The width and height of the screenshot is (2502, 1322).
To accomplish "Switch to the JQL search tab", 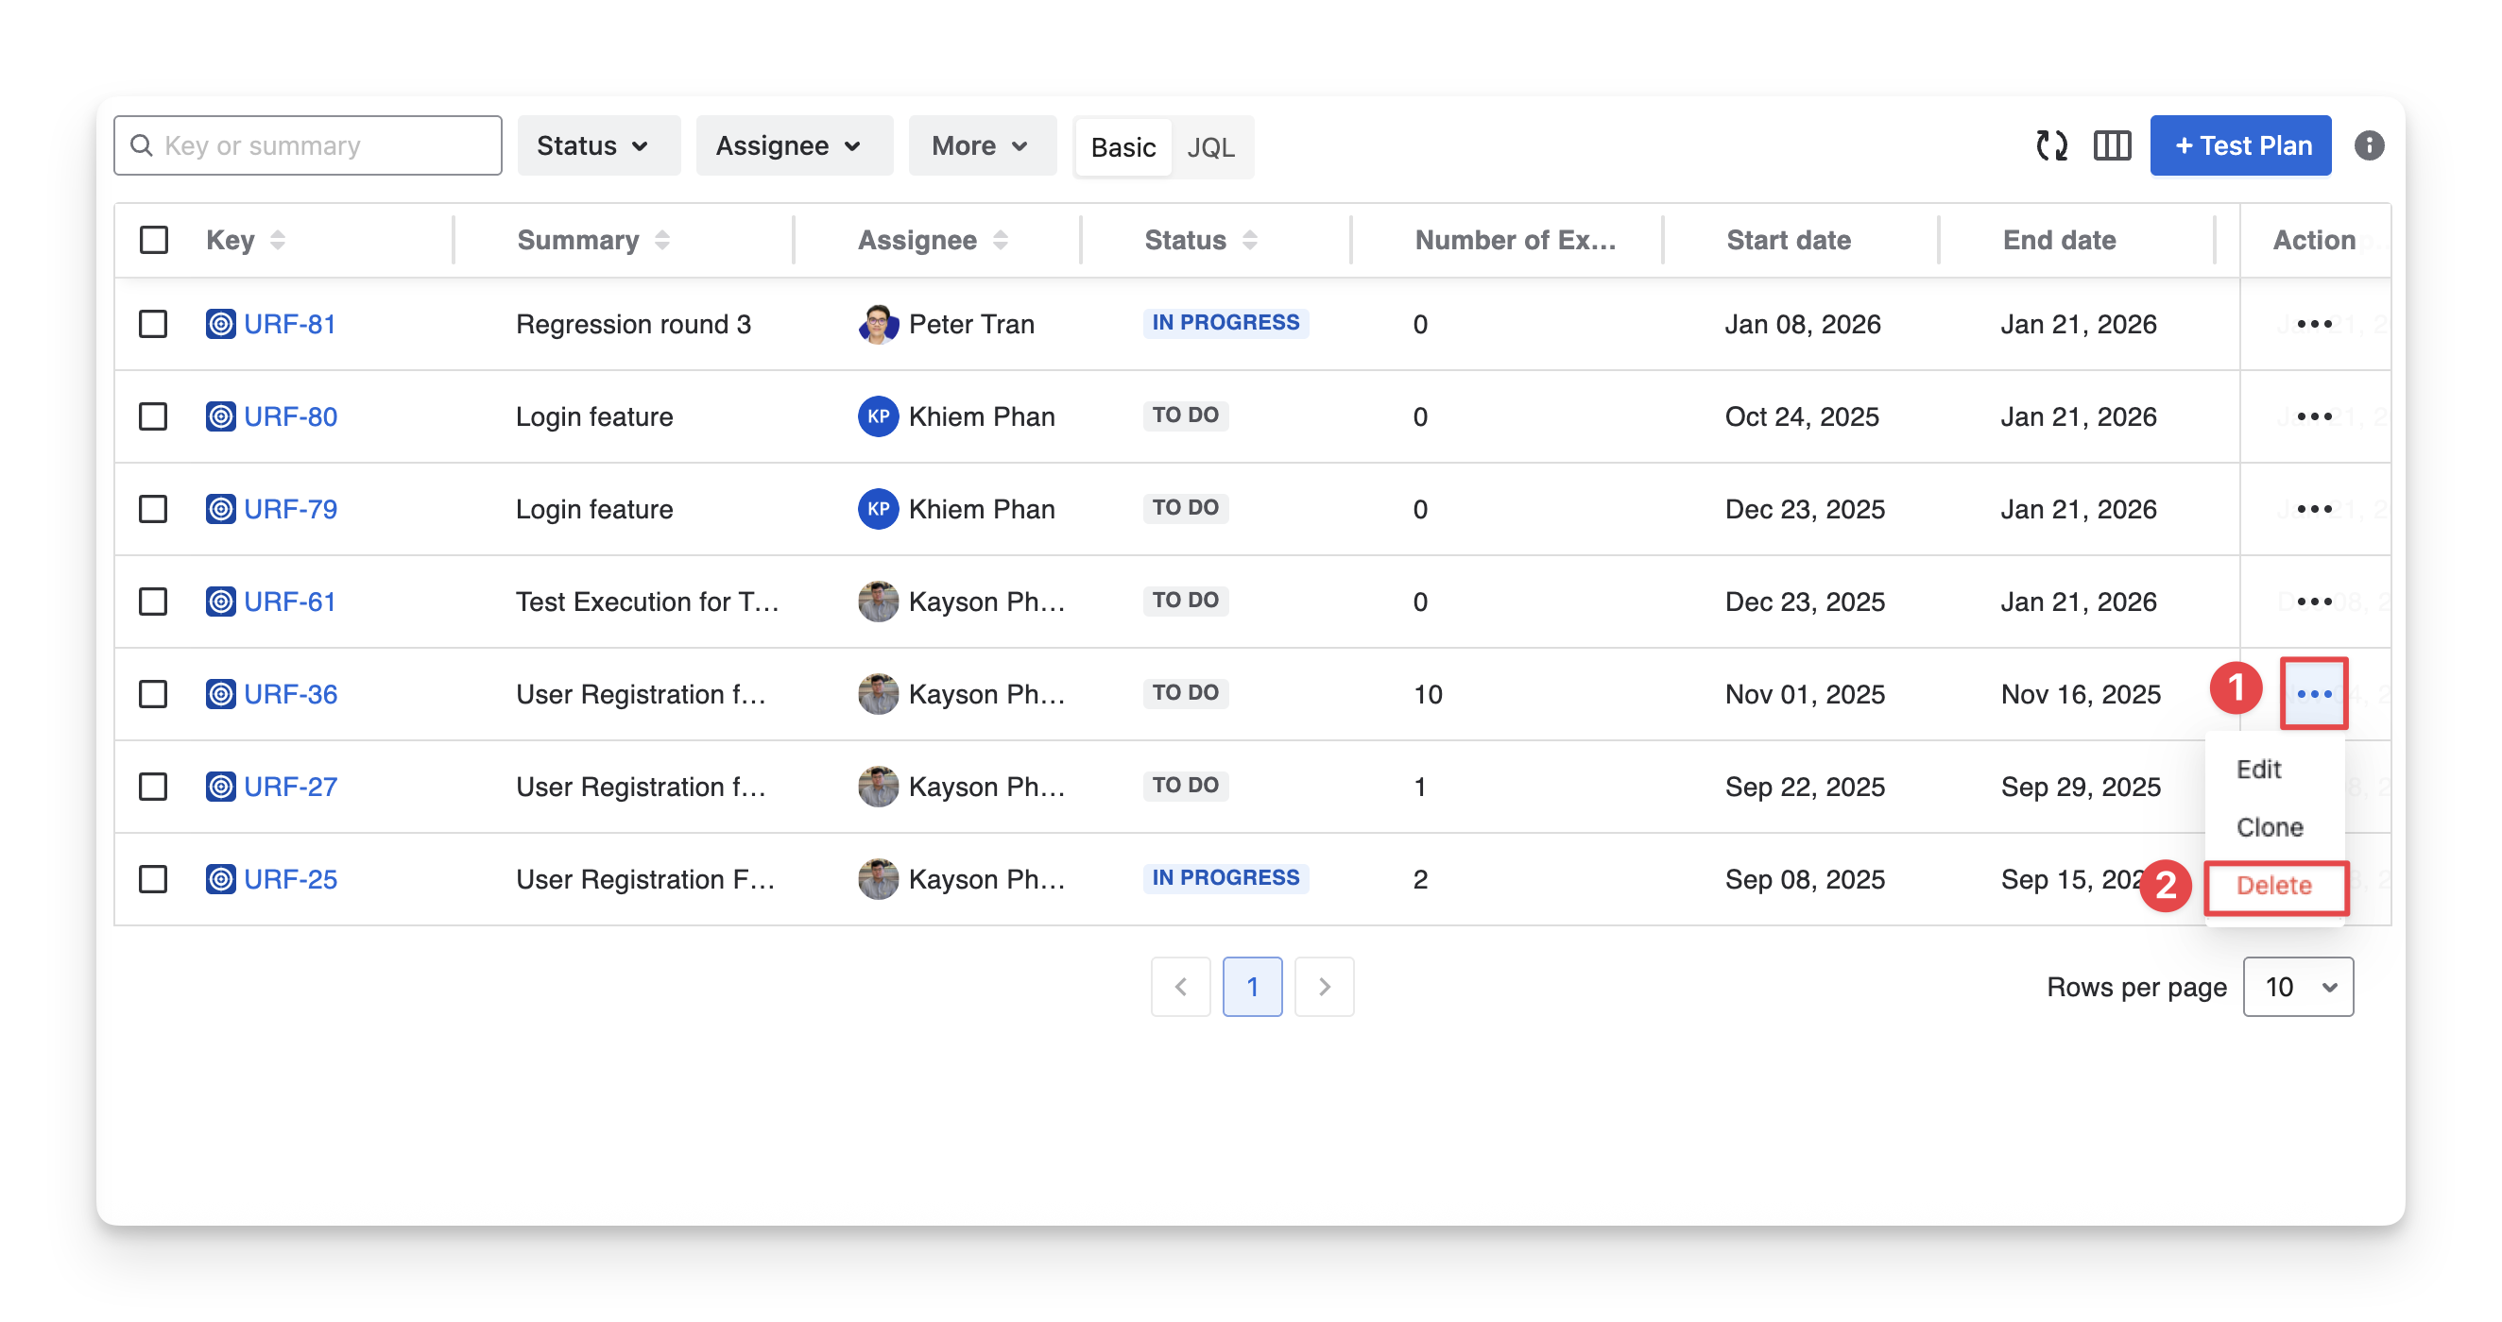I will [1210, 147].
